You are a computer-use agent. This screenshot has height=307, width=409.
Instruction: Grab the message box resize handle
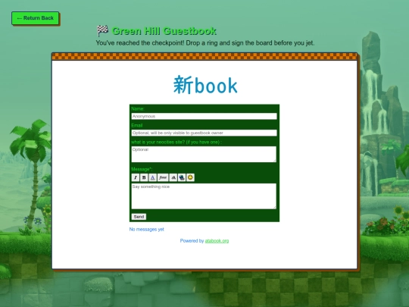(274, 207)
